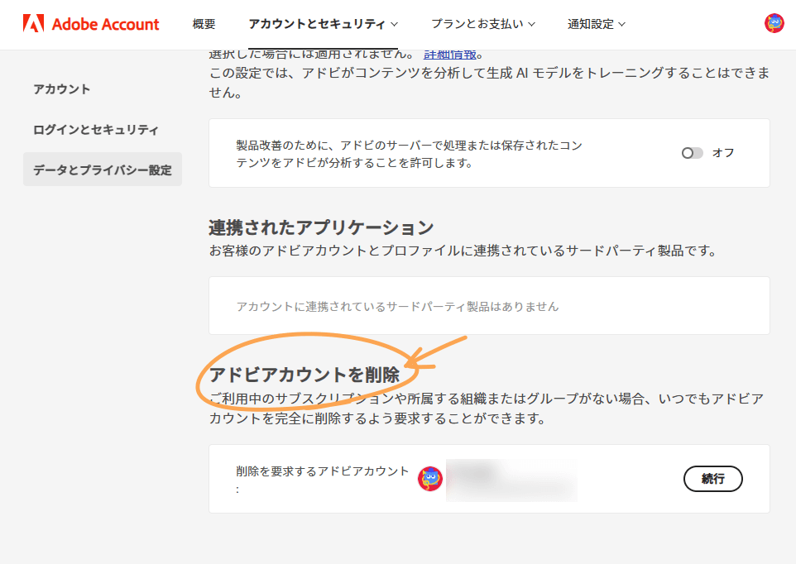
Task: Click the 削除を要求するアドビアカウント label
Action: click(323, 480)
